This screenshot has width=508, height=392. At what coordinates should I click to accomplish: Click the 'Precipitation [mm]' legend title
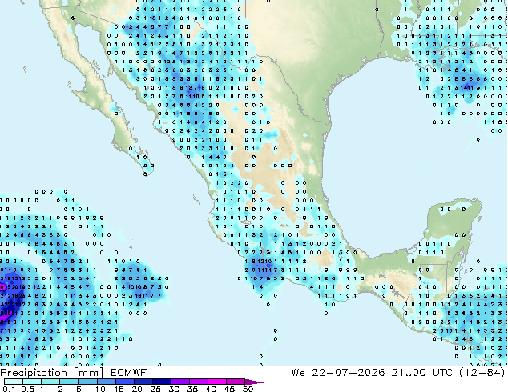pos(52,373)
